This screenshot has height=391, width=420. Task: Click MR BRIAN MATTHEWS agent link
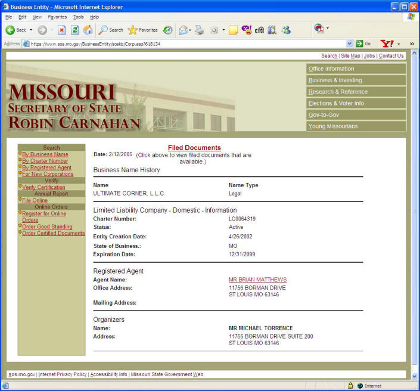point(258,280)
